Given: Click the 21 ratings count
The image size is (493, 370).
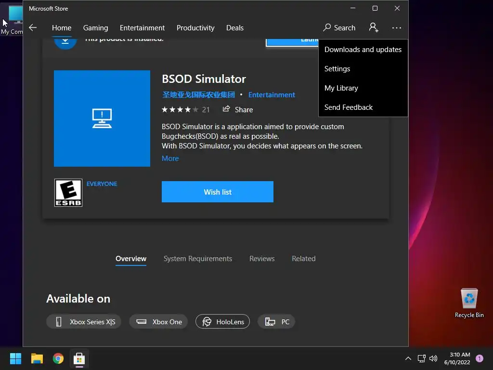Looking at the screenshot, I should coord(206,109).
